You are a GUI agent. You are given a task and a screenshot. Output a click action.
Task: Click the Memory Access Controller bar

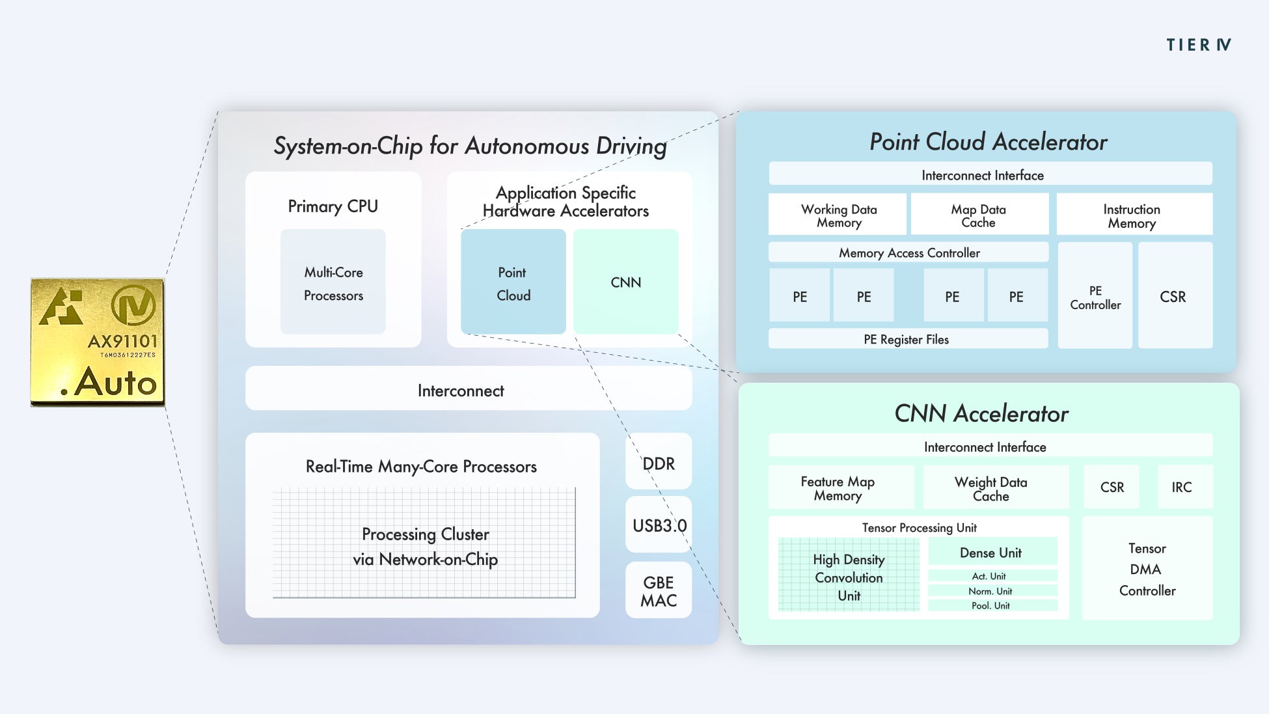908,253
